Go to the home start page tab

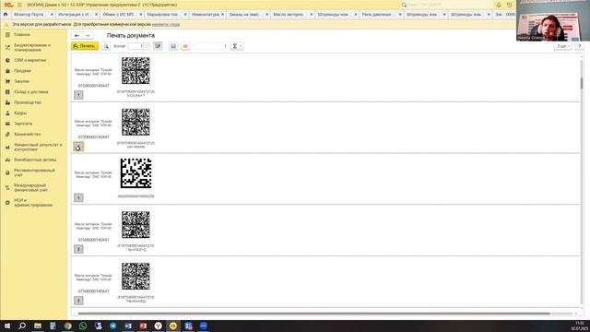pos(6,15)
